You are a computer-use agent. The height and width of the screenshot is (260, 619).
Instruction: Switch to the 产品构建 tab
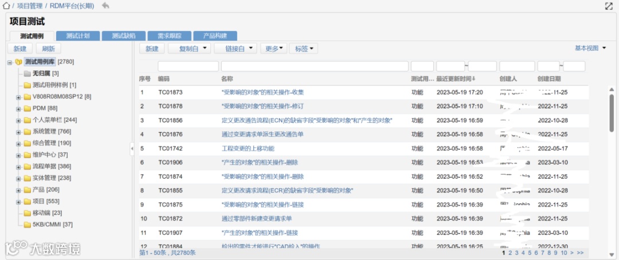tap(215, 36)
